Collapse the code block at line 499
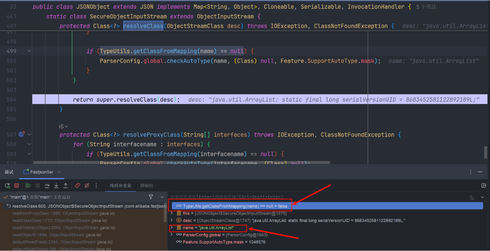490x251 pixels. click(x=29, y=51)
